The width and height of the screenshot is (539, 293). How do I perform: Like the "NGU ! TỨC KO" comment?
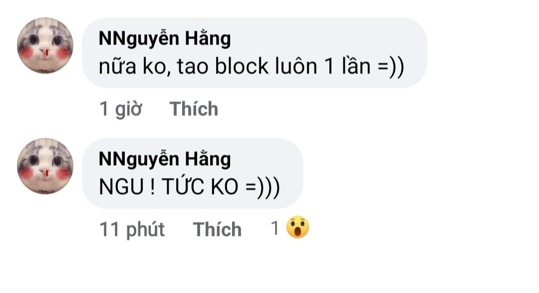(x=217, y=229)
